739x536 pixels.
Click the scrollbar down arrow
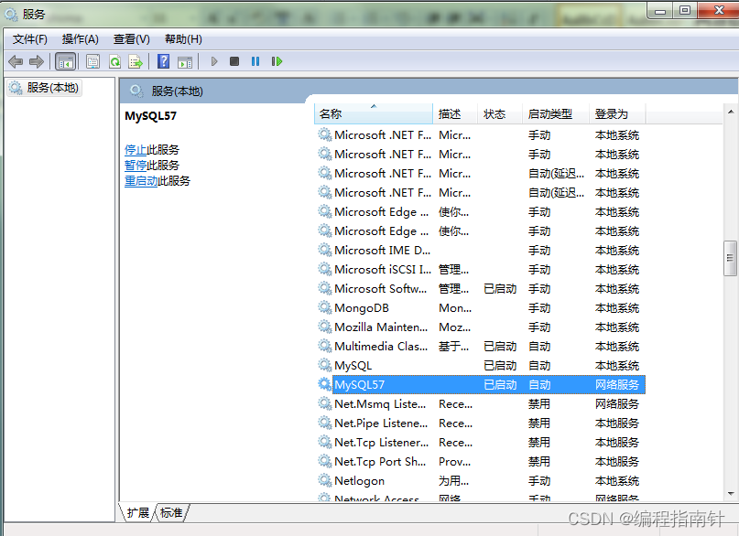pos(731,494)
